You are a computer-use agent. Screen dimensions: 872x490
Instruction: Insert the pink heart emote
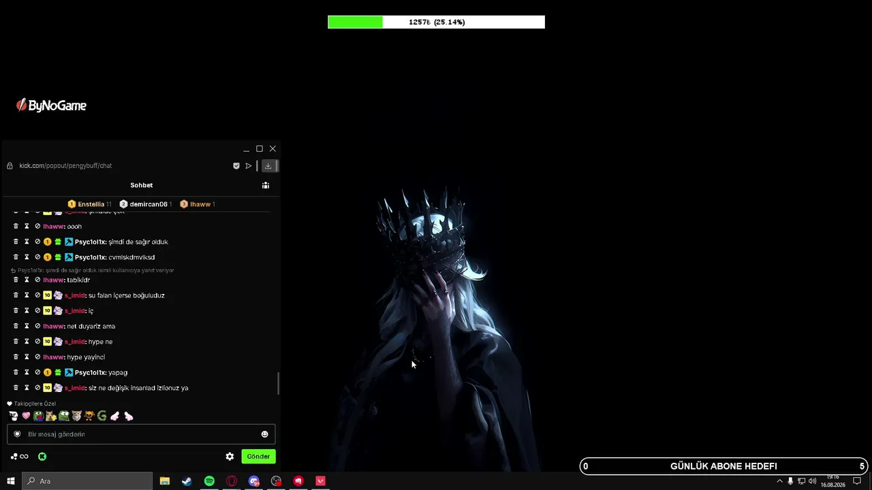pyautogui.click(x=26, y=416)
